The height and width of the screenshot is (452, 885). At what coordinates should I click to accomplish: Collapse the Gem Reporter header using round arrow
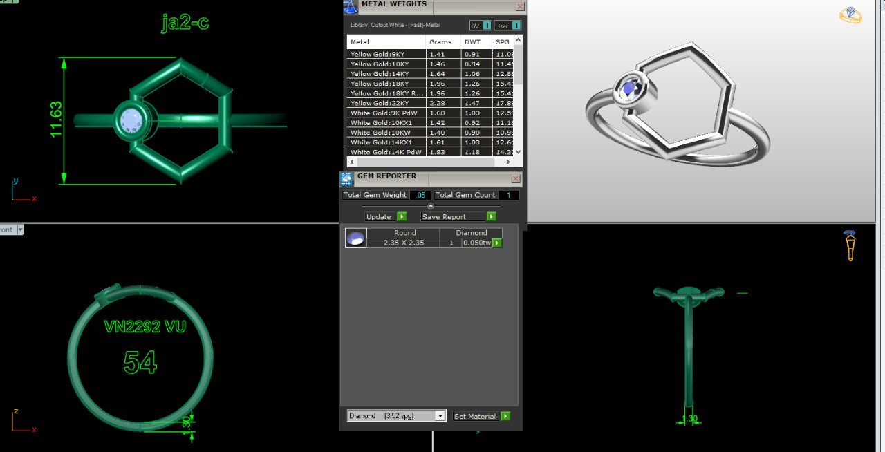tap(431, 206)
